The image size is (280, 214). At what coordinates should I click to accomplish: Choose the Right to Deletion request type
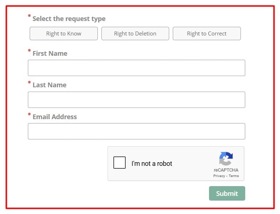coord(135,34)
